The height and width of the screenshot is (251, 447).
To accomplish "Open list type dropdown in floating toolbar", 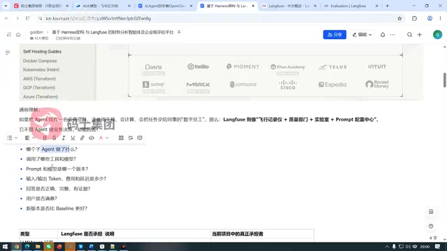I will [x=16, y=138].
